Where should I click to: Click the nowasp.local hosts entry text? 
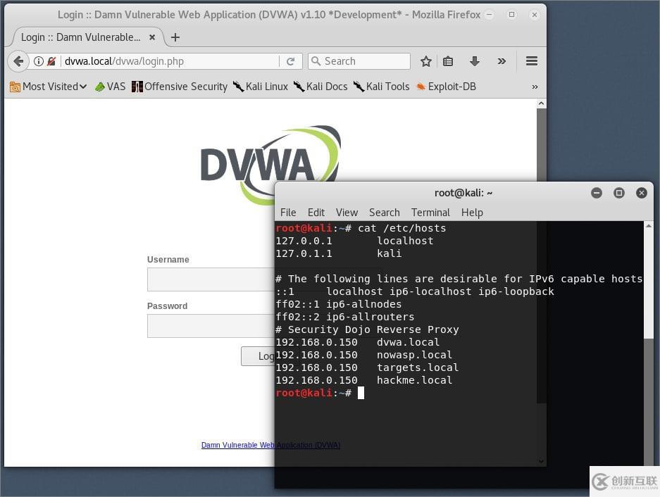(415, 355)
